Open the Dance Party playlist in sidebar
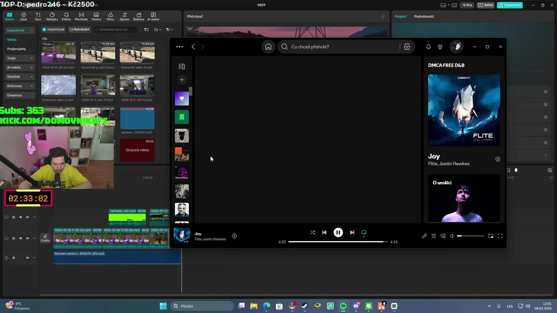This screenshot has height=313, width=557. tap(182, 173)
